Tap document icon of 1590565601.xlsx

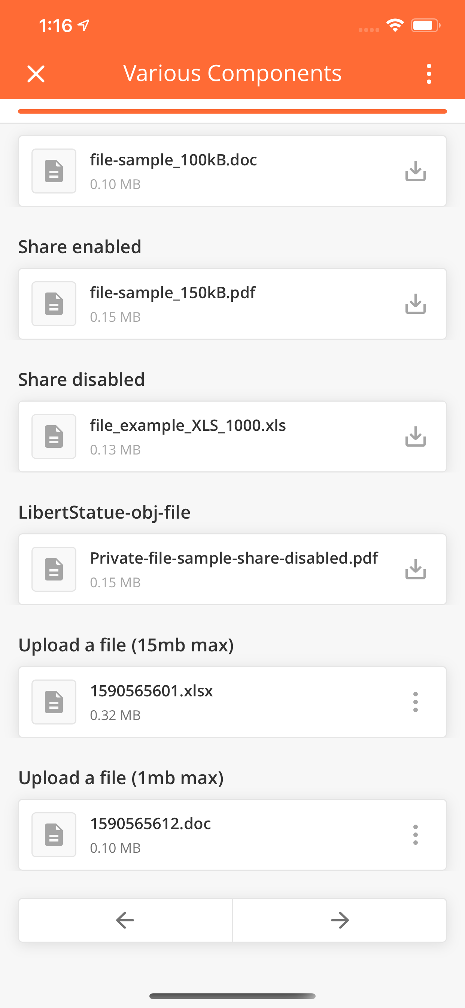(54, 702)
